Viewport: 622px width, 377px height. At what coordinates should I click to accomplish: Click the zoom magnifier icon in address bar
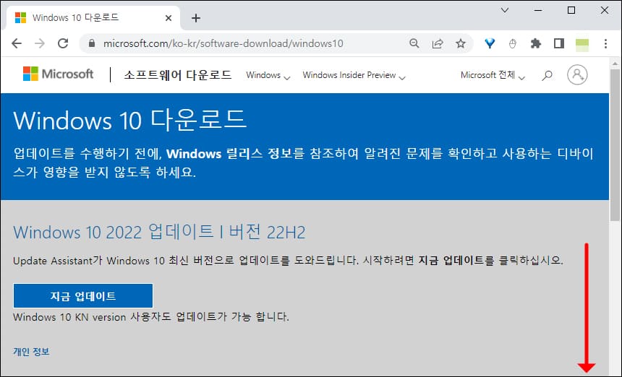coord(414,43)
